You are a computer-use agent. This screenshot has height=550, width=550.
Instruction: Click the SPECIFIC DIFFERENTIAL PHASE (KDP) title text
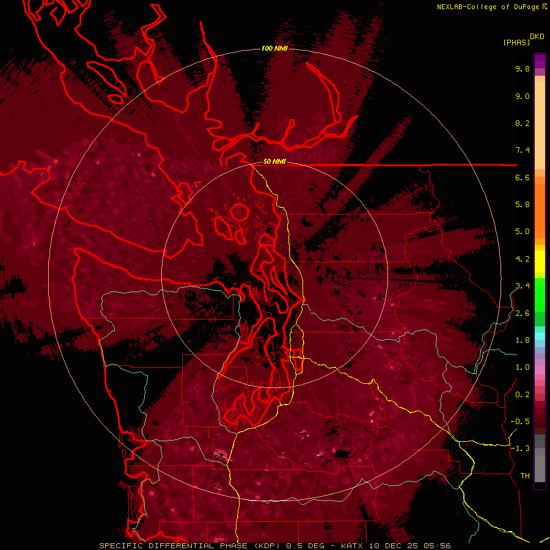[x=191, y=546]
